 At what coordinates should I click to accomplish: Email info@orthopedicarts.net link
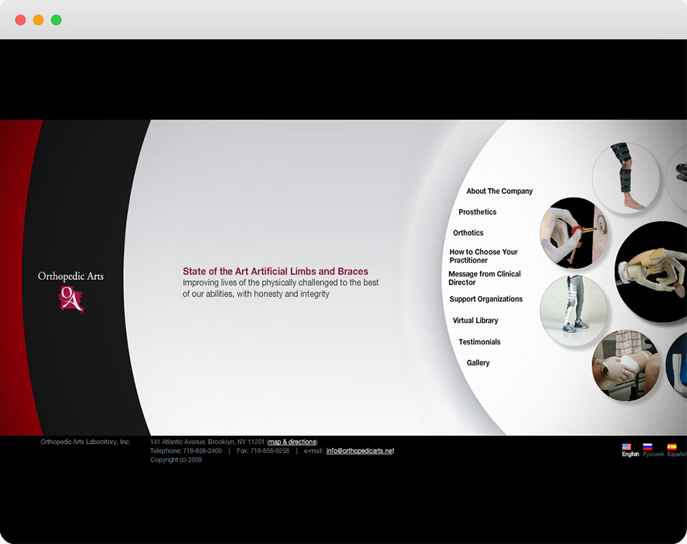(x=360, y=451)
